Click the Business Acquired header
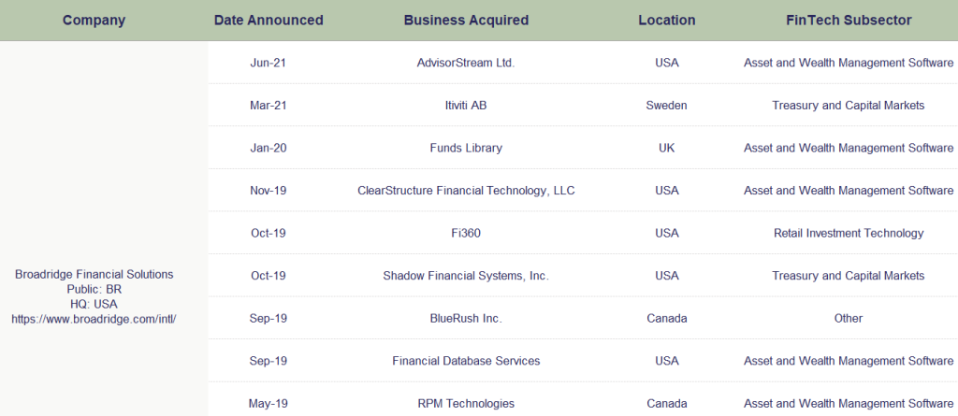Image resolution: width=958 pixels, height=416 pixels. tap(466, 21)
